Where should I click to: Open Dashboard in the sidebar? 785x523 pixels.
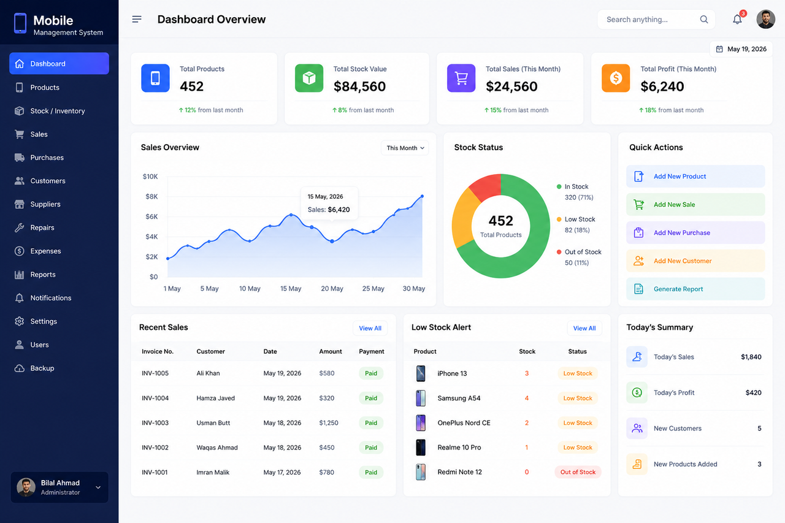(x=59, y=64)
